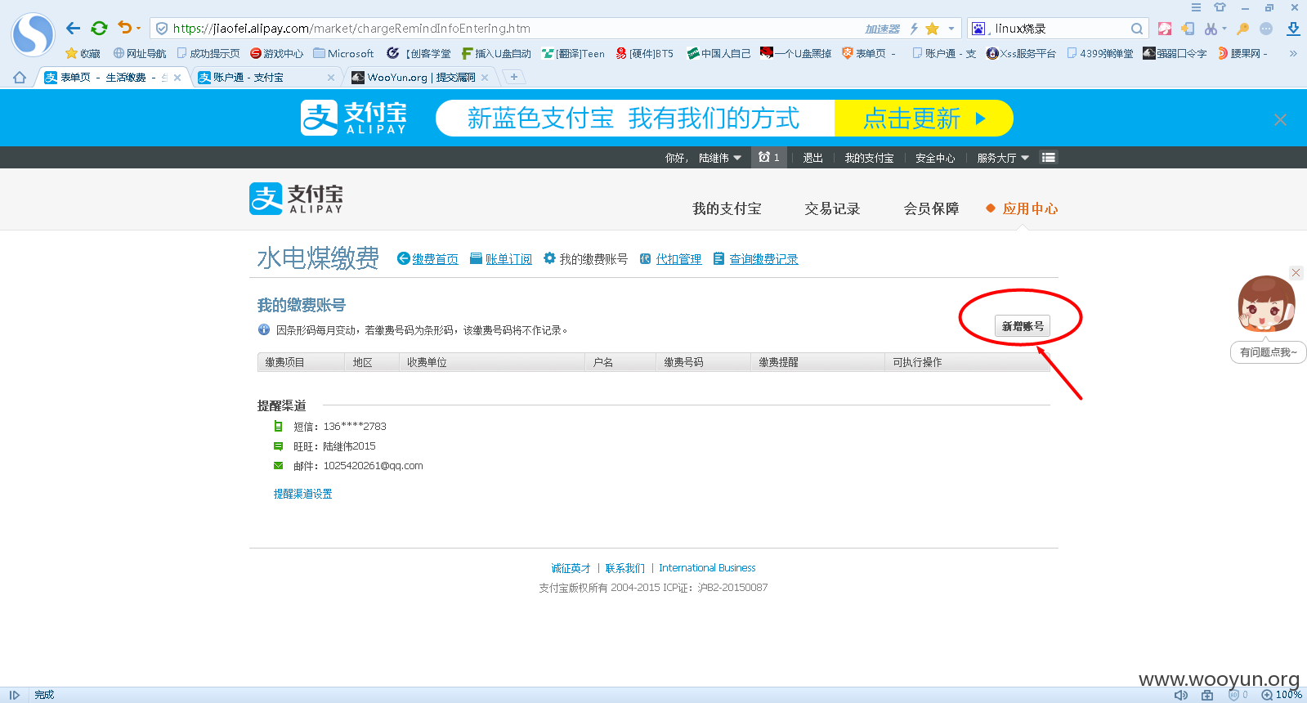
Task: Switch to the WooYun.org tab
Action: pos(420,78)
